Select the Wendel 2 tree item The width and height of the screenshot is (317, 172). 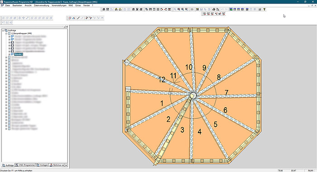[x=19, y=54]
